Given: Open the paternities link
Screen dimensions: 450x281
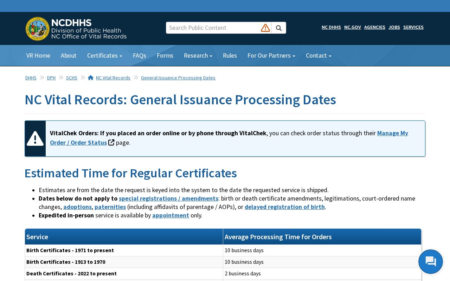Looking at the screenshot, I should click(x=110, y=207).
